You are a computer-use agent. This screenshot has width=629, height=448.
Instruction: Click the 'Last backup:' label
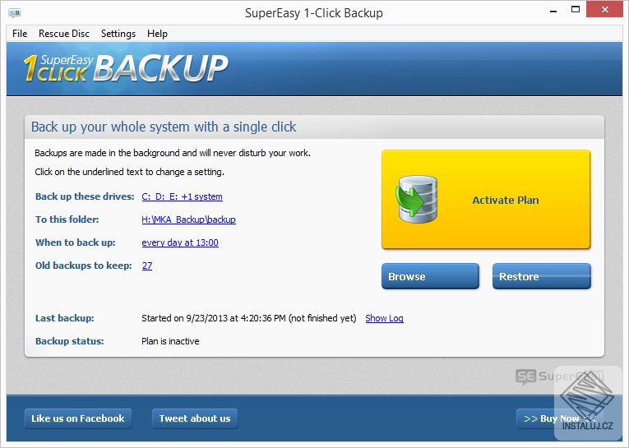(x=65, y=318)
